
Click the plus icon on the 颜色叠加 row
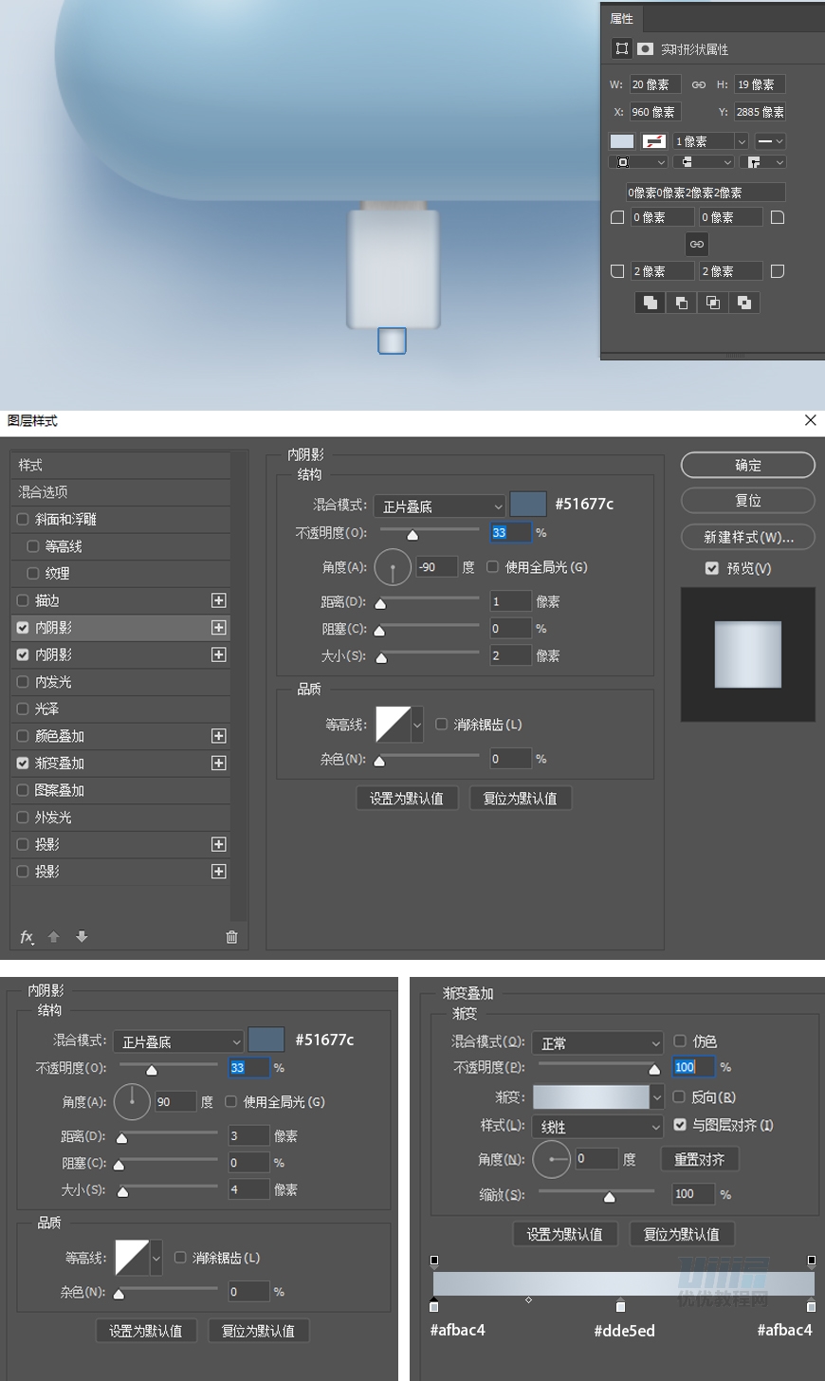pos(218,736)
